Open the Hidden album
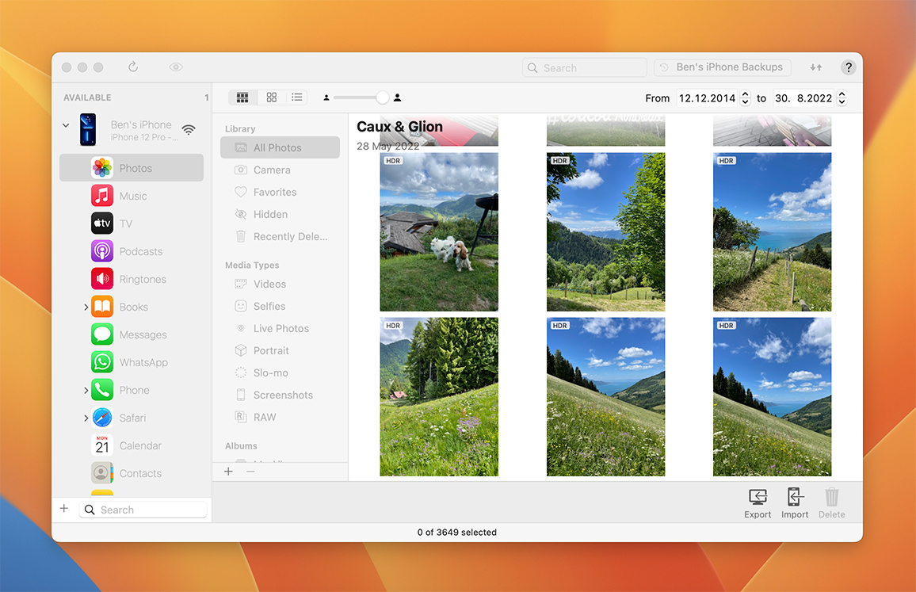The height and width of the screenshot is (592, 916). (x=280, y=214)
